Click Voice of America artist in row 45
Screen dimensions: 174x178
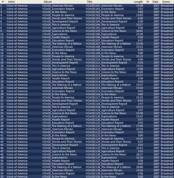(x=17, y=145)
